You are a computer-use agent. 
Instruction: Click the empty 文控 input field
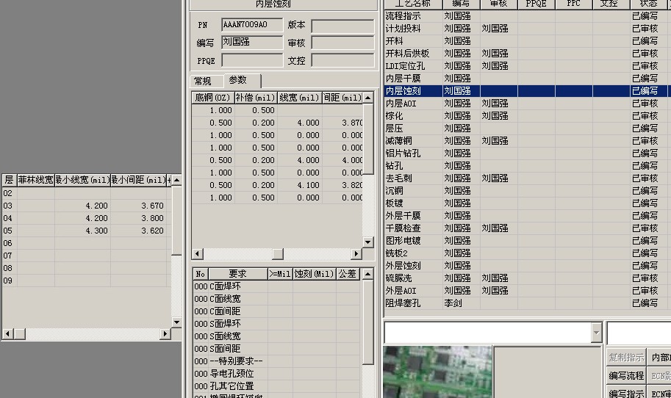(x=342, y=60)
